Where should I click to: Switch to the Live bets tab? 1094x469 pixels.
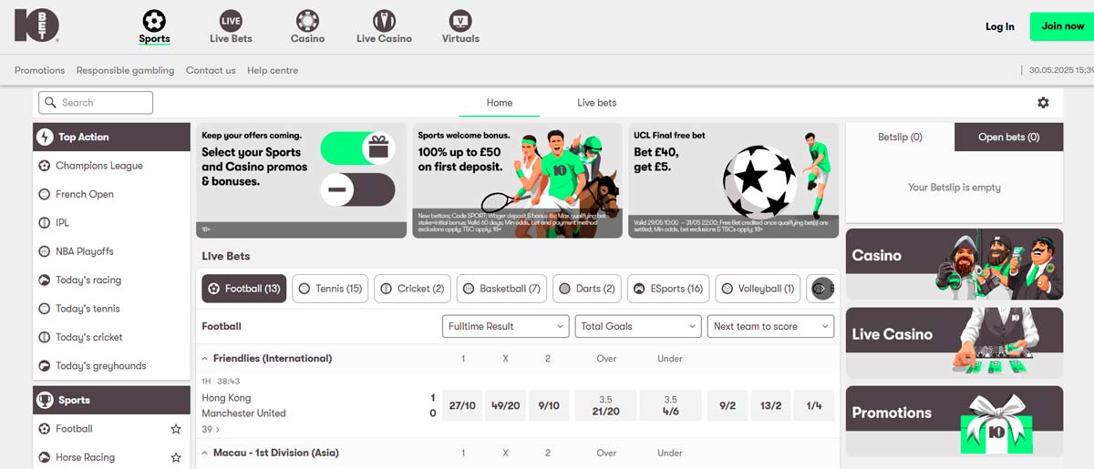pos(597,103)
